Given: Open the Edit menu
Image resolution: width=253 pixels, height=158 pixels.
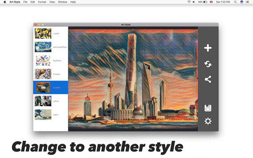Looking at the screenshot, I should pyautogui.click(x=32, y=2).
